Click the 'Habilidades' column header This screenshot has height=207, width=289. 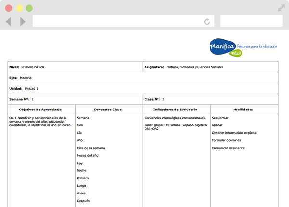pos(243,110)
